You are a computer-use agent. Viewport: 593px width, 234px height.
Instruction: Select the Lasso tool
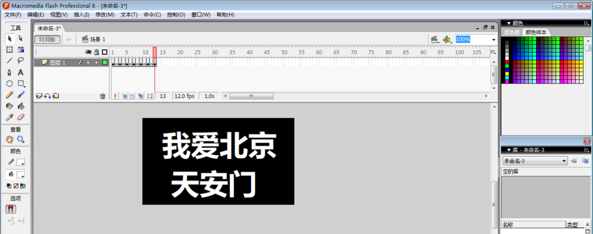(21, 60)
